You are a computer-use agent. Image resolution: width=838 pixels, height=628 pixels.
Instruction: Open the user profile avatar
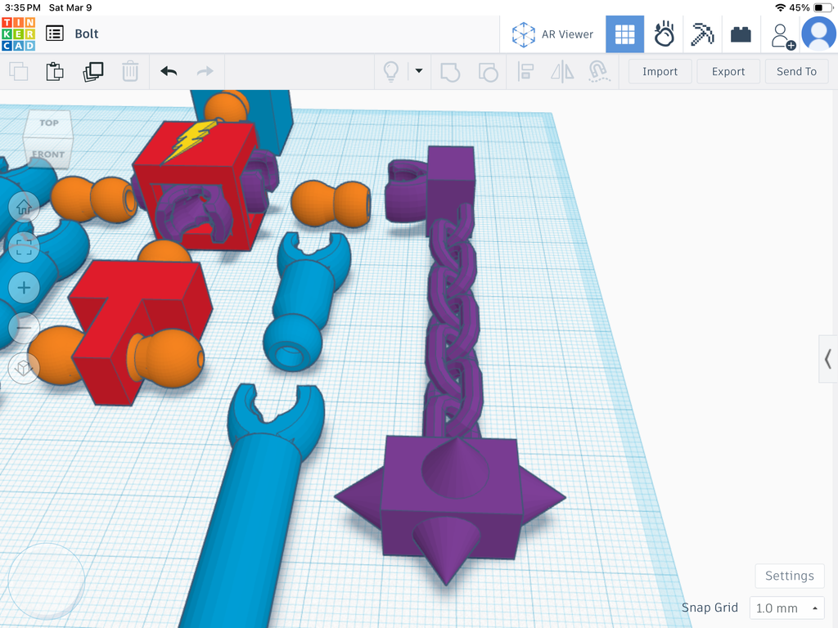click(x=818, y=34)
